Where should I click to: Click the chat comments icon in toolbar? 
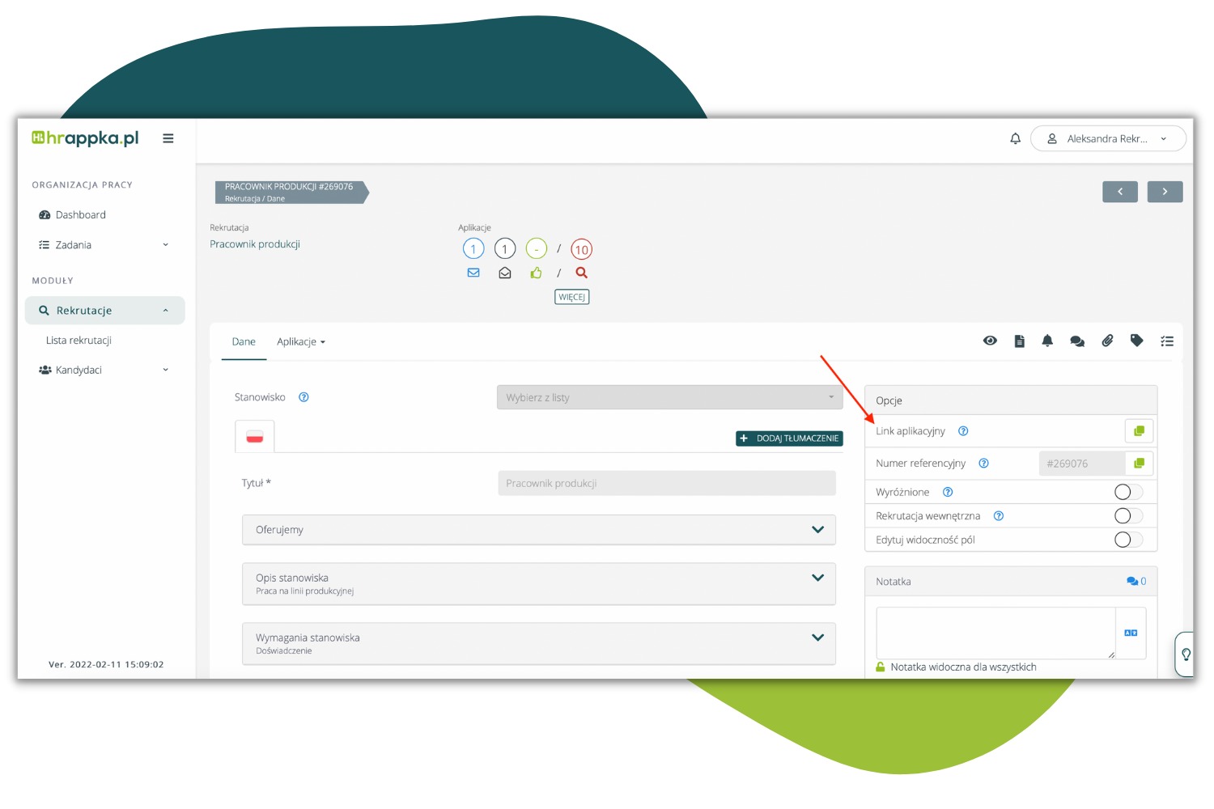point(1076,341)
